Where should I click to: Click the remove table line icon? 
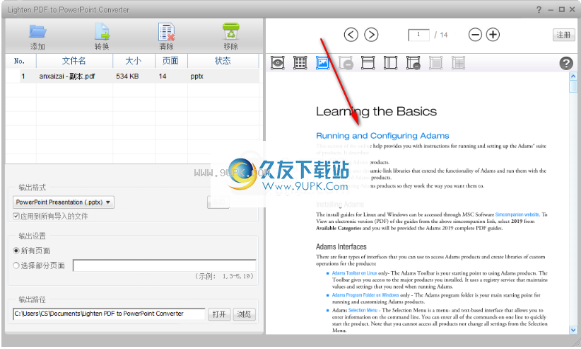point(413,63)
